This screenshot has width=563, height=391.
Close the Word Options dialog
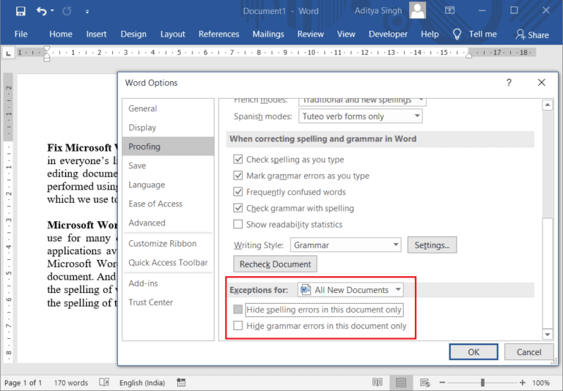click(542, 83)
